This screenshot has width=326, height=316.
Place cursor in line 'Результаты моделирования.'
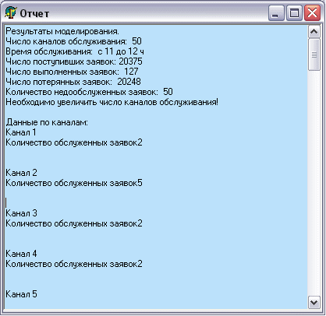(x=62, y=31)
